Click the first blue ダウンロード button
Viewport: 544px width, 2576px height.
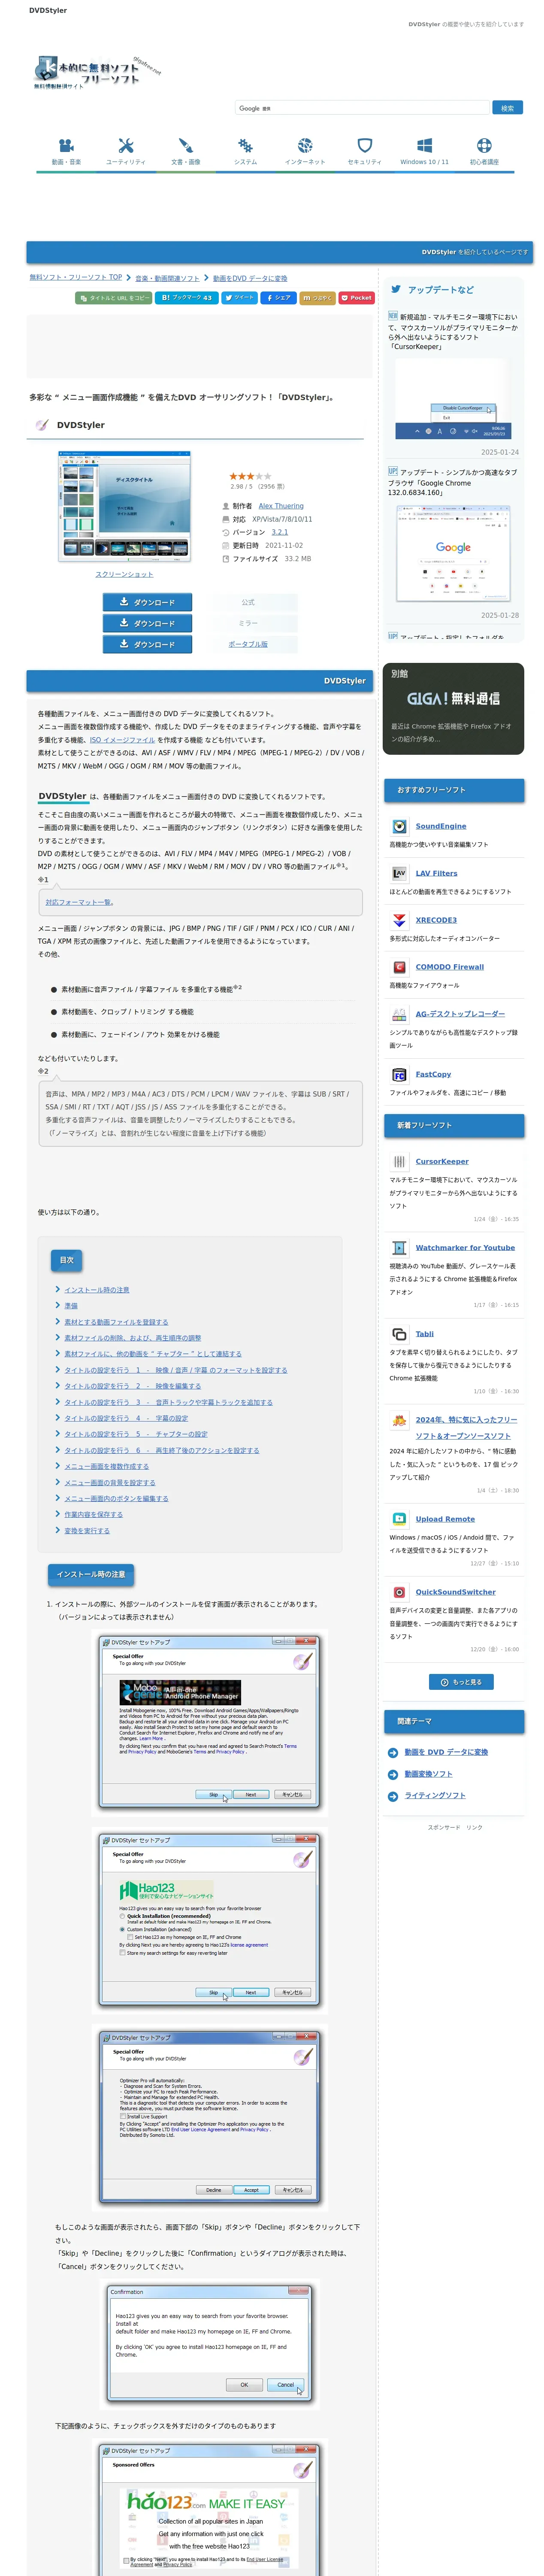147,602
